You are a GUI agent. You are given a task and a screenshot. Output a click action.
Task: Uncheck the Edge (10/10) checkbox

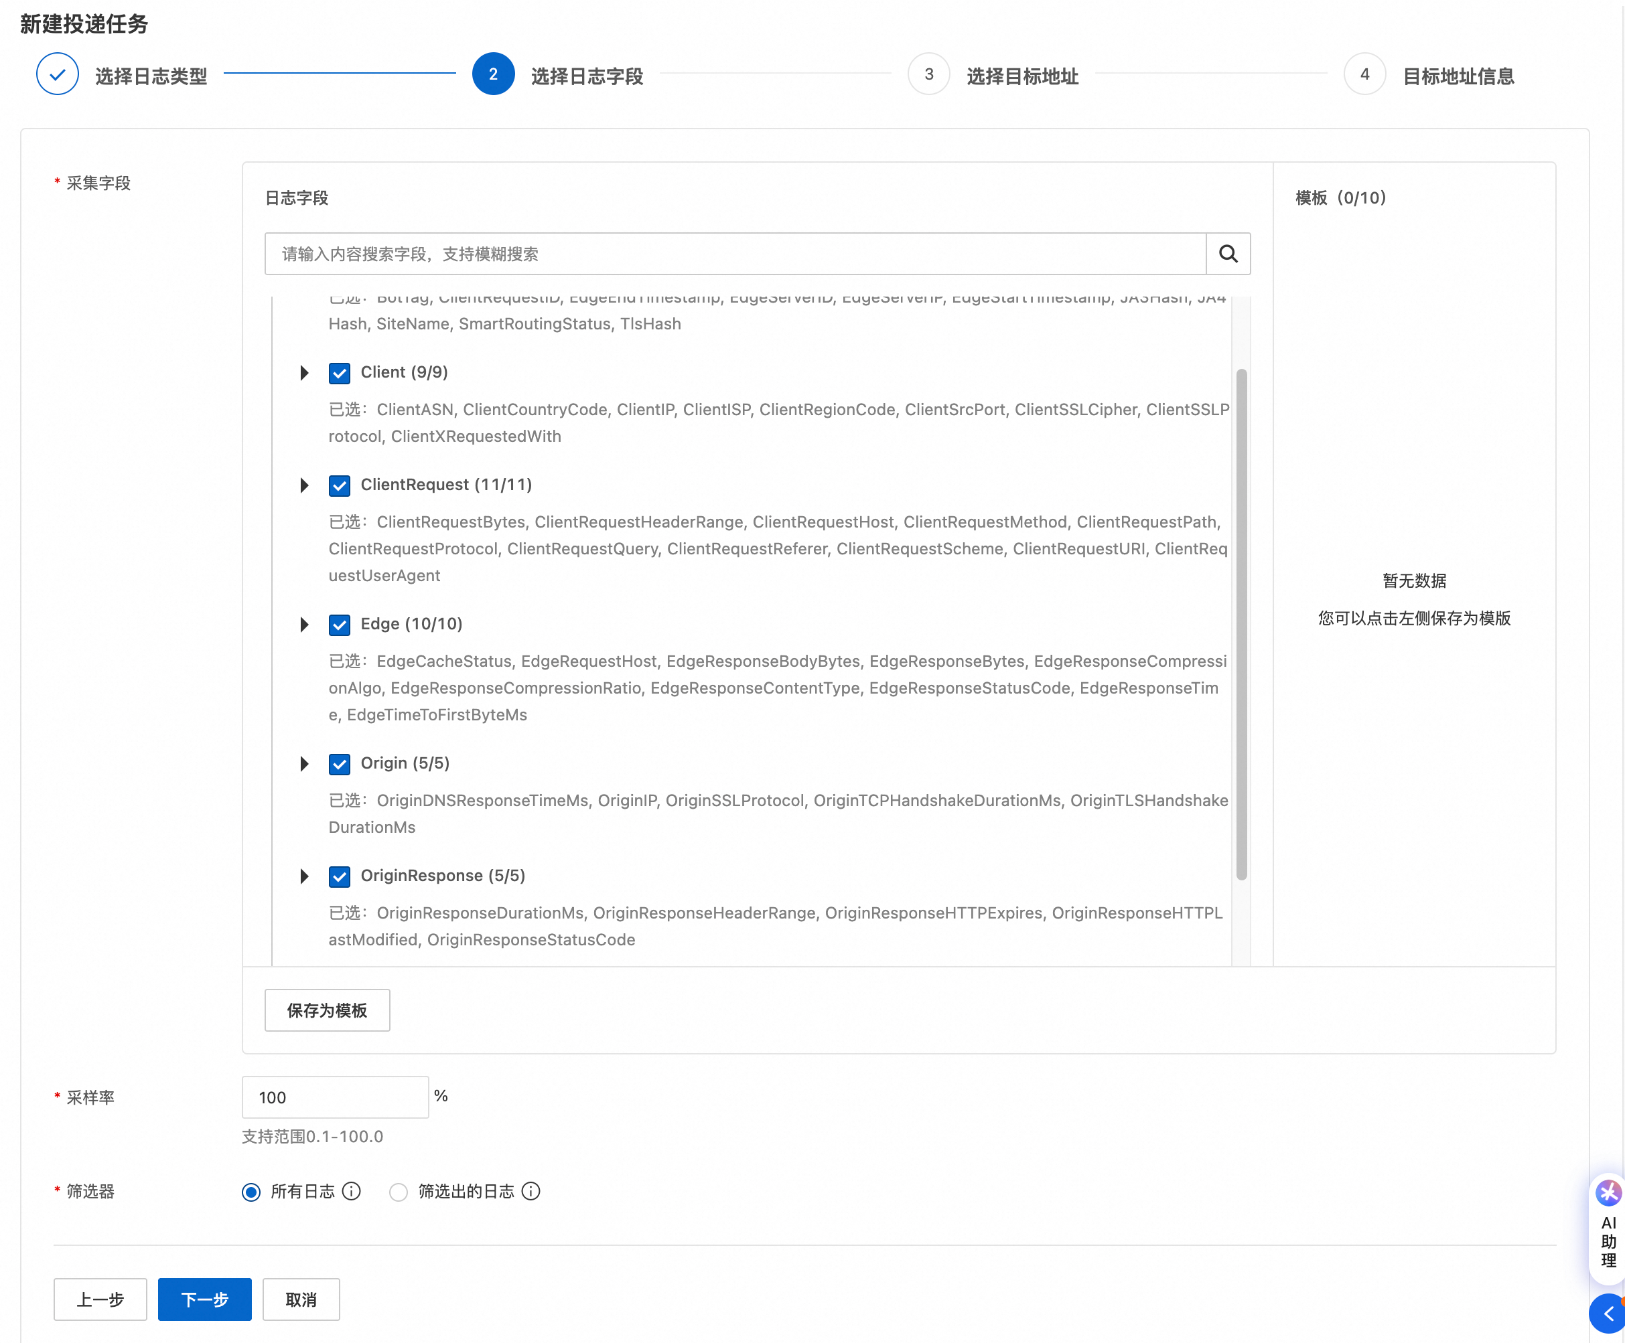pyautogui.click(x=339, y=625)
